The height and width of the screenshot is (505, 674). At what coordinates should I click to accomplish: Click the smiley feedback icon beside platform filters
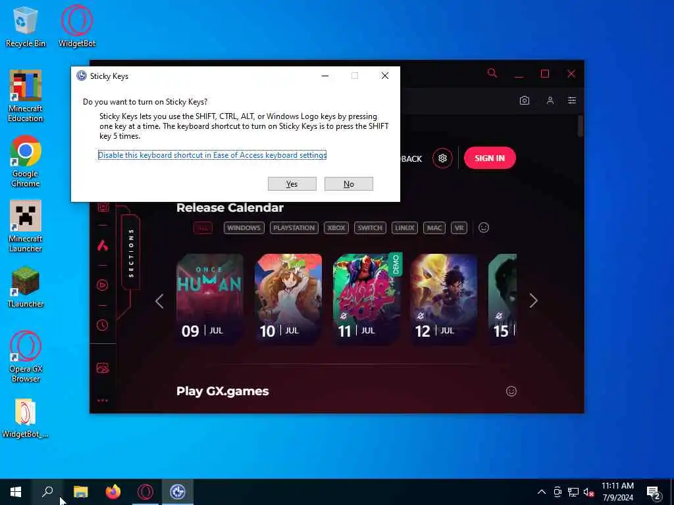pos(484,228)
